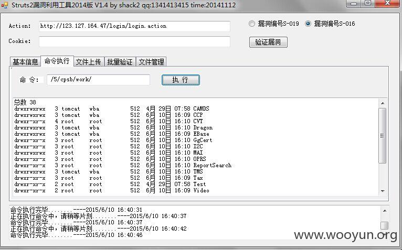Switch to the 基本信息 tab
This screenshot has width=402, height=250.
click(x=25, y=62)
